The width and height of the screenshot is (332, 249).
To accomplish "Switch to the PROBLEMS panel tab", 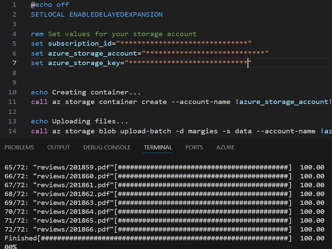I will point(19,147).
